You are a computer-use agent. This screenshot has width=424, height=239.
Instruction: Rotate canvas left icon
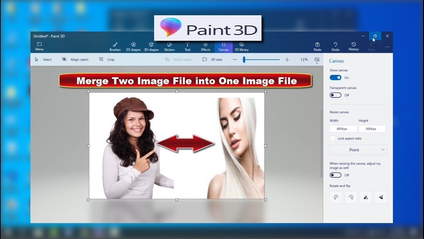tap(336, 197)
